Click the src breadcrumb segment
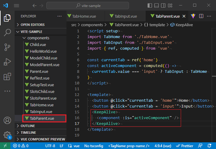This screenshot has width=216, height=149. pos(74,25)
